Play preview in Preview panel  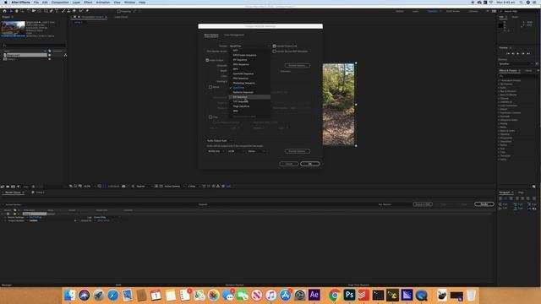[518, 54]
